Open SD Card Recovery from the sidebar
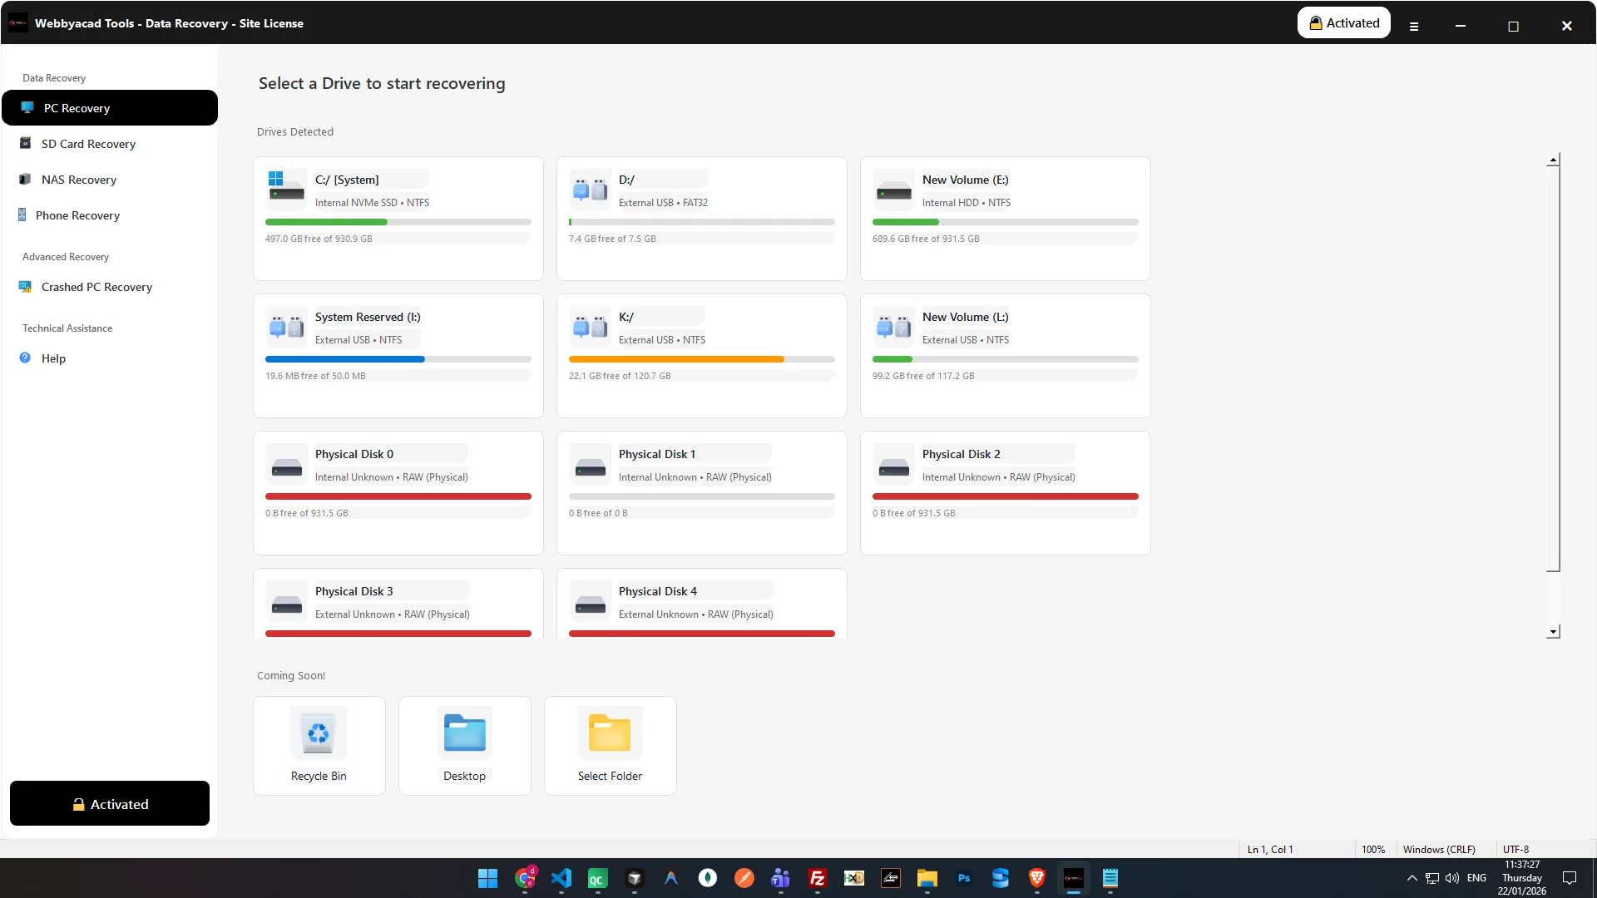1597x898 pixels. click(24, 143)
